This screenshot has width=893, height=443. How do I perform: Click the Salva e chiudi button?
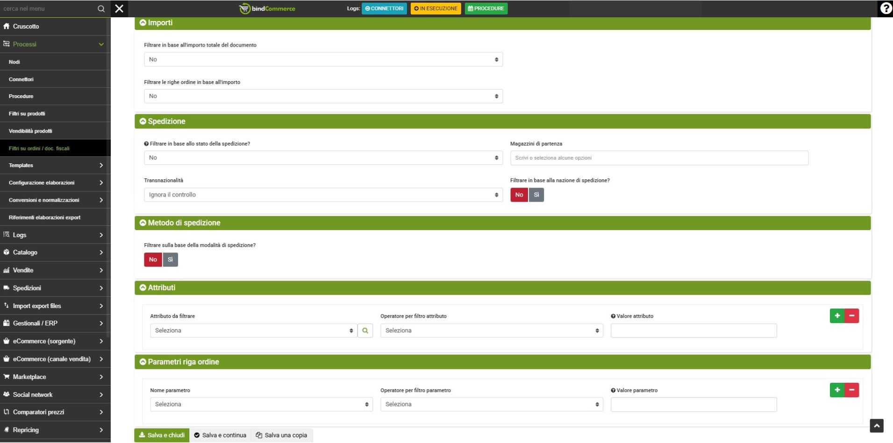tap(162, 435)
